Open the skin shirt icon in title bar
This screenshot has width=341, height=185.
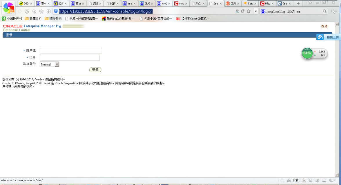[310, 3]
